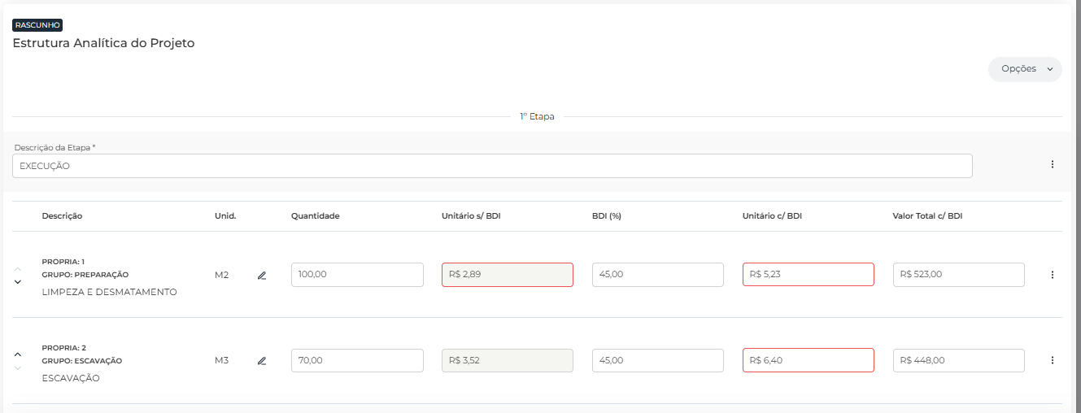Open the ESCAVAÇÃO row options menu

(x=1052, y=360)
